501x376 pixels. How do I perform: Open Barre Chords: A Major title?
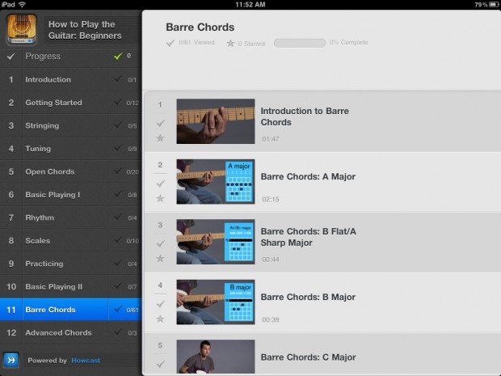coord(308,176)
